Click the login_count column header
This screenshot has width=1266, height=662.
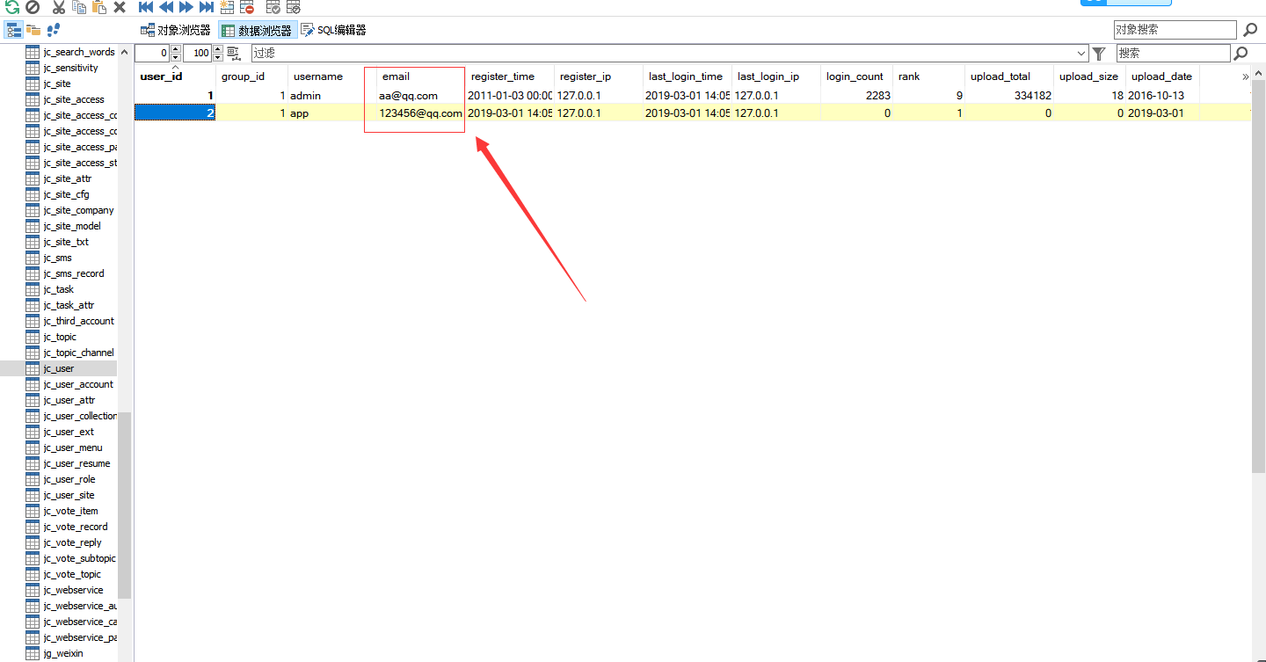coord(855,76)
